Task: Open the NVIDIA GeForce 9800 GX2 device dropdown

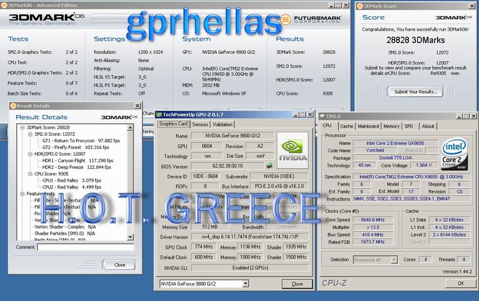Action: coord(245,284)
